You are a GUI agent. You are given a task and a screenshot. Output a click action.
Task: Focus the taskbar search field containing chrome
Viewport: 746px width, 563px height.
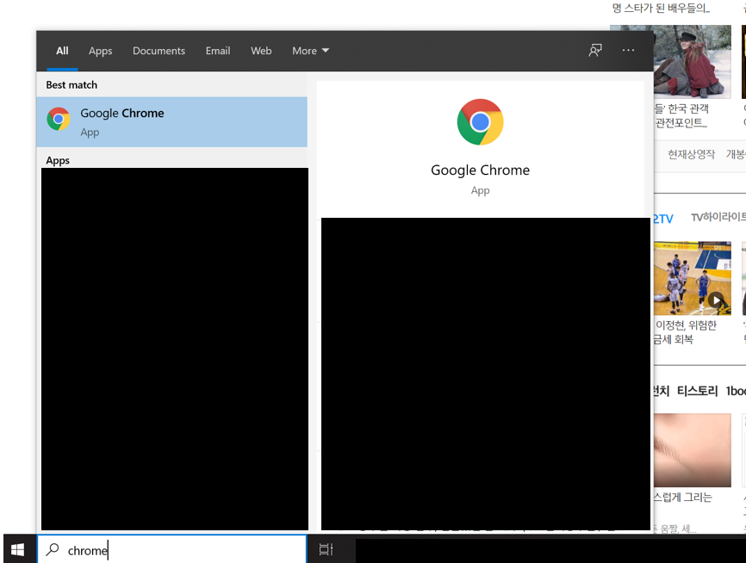click(171, 550)
